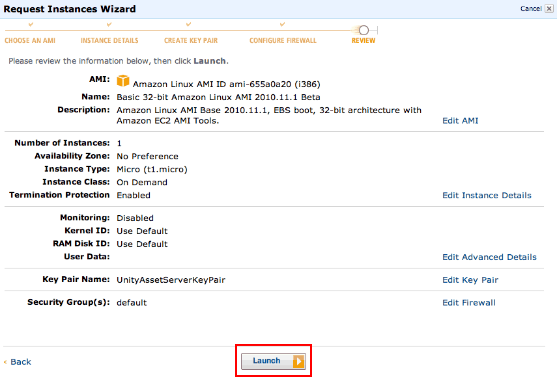Click the Edit Key Pair link

click(470, 280)
